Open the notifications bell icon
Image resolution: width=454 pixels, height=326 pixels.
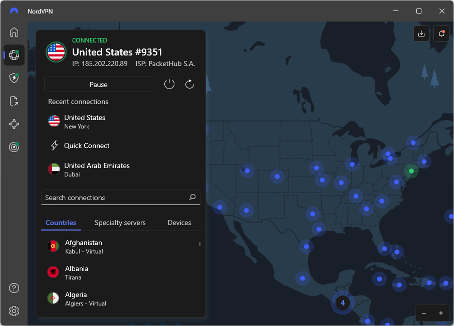point(441,33)
